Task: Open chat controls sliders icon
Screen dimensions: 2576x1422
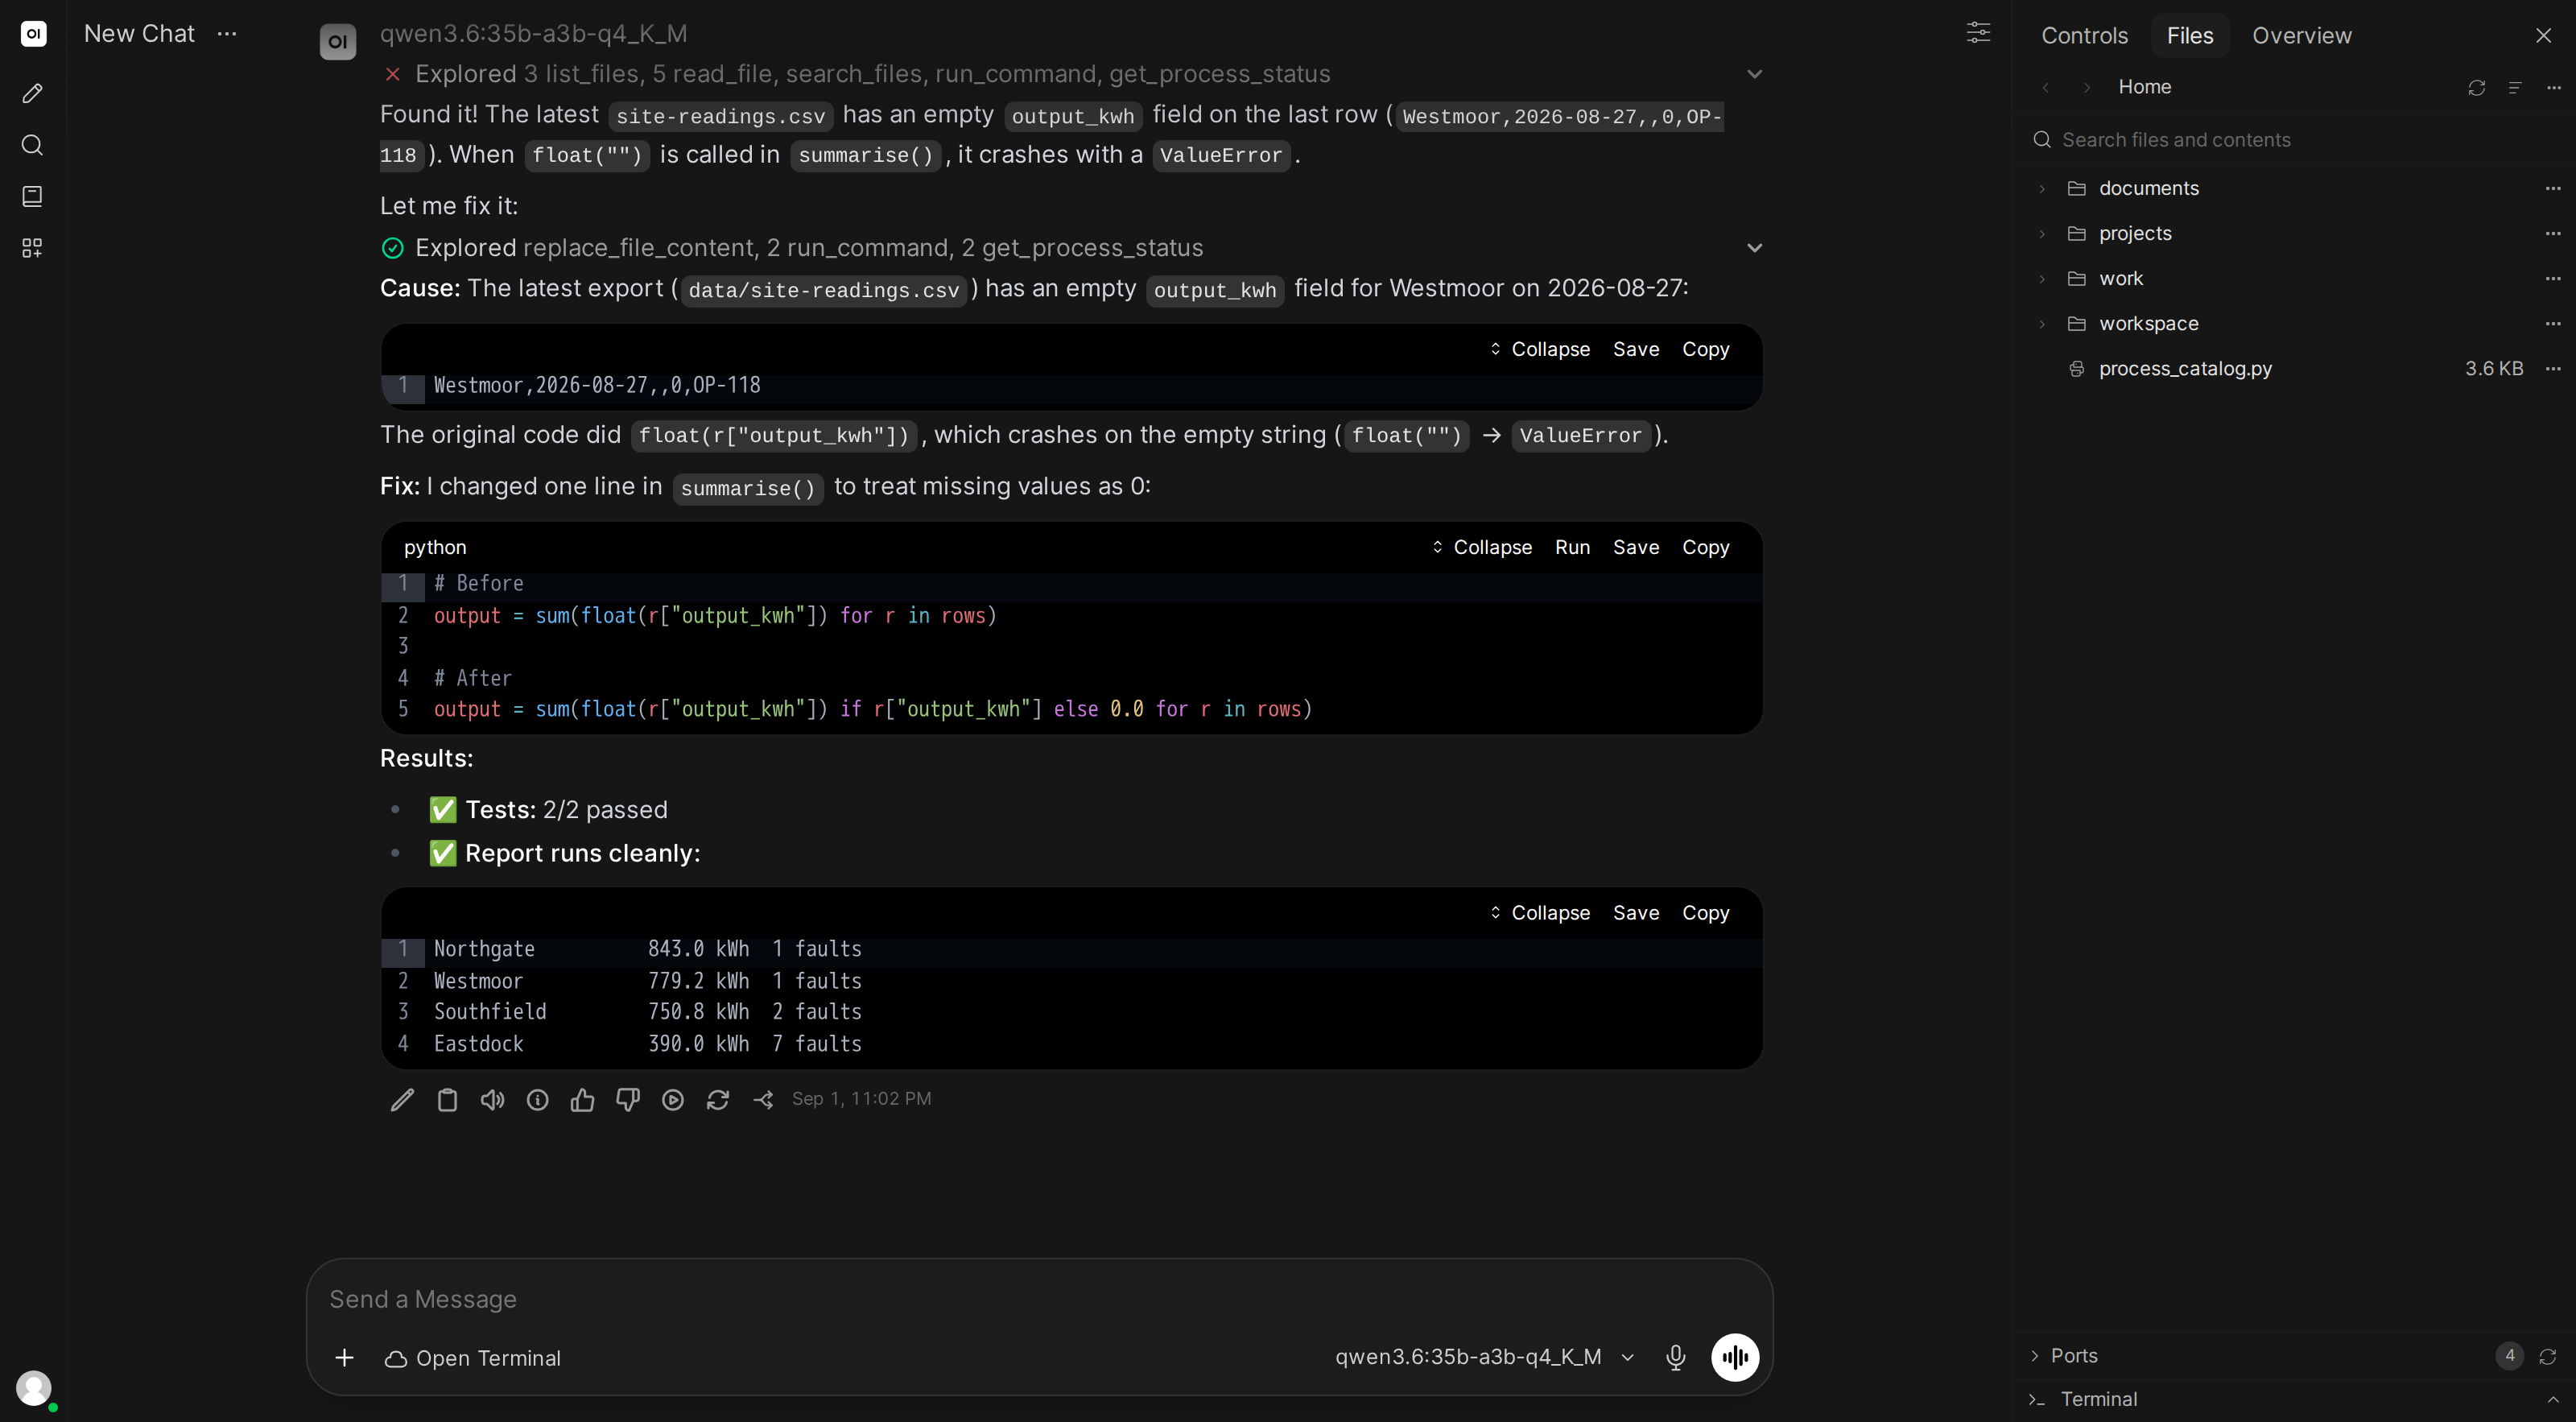Action: tap(1978, 33)
